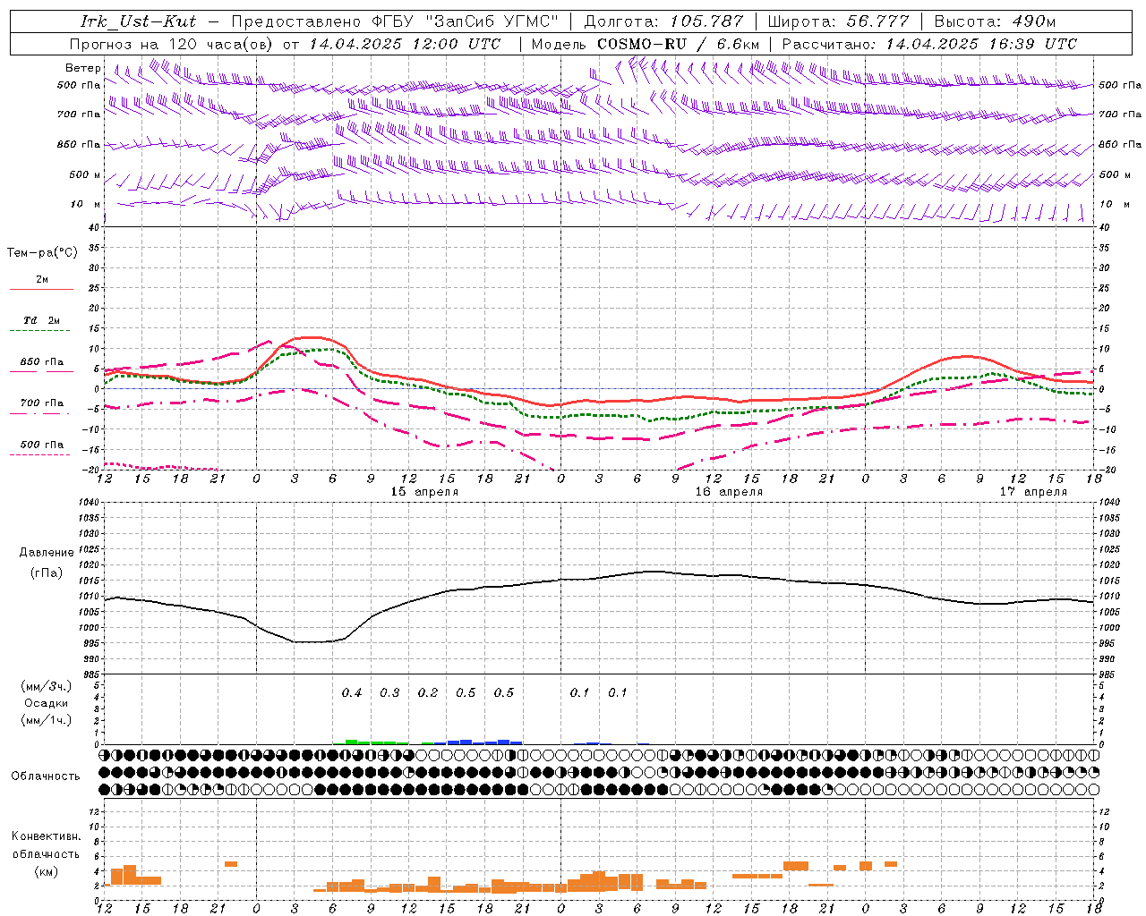Select the Давление pressure panel label
Image resolution: width=1146 pixels, height=916 pixels.
pyautogui.click(x=47, y=553)
